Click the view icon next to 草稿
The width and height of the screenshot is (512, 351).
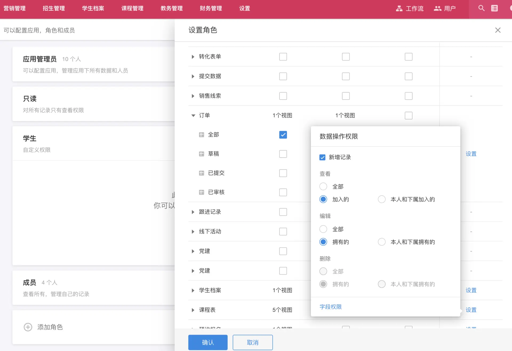[x=202, y=154]
